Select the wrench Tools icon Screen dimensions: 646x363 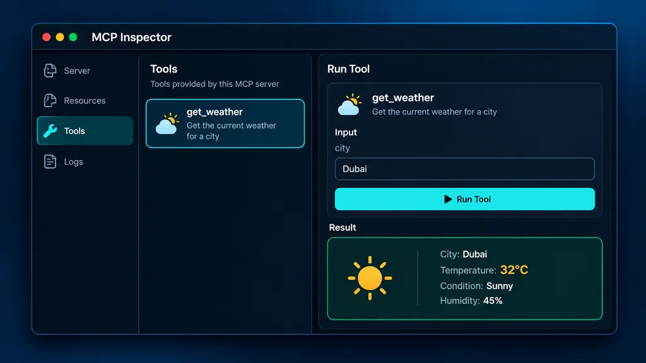pyautogui.click(x=50, y=131)
